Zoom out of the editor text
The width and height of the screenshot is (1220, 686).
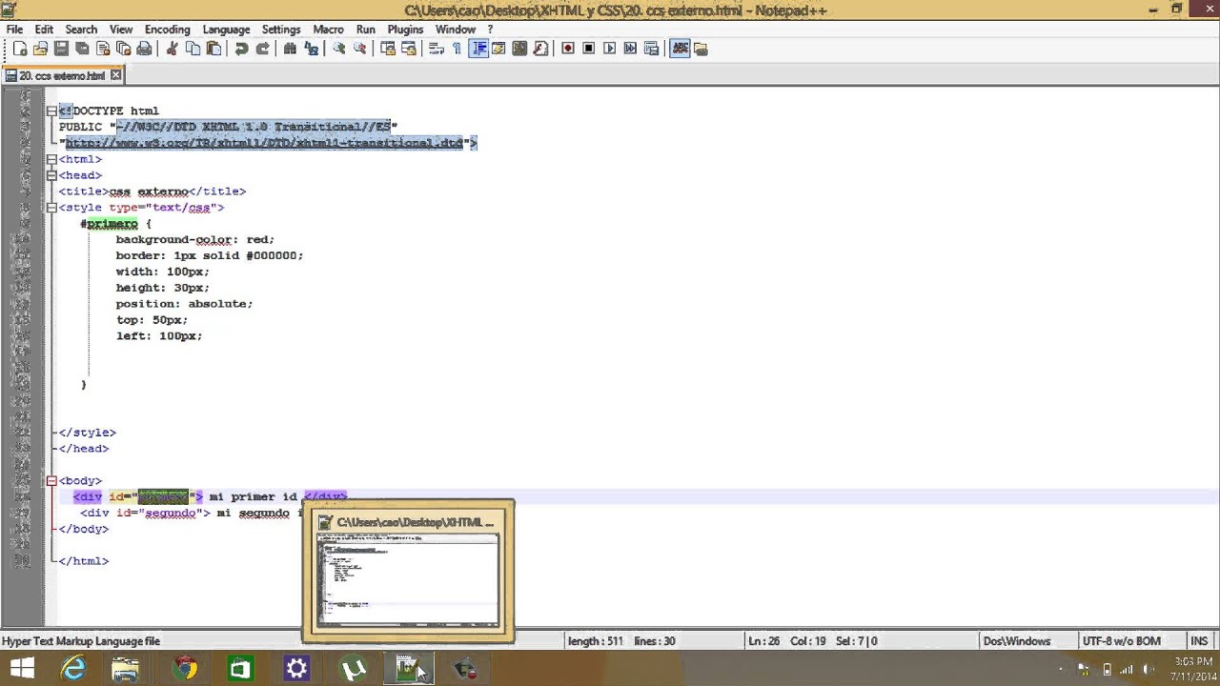(359, 49)
